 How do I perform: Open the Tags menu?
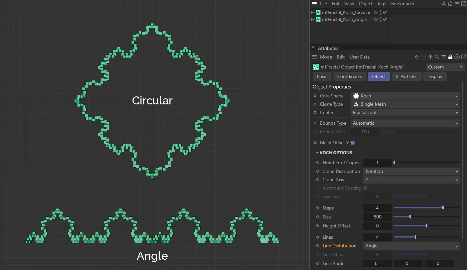tap(382, 4)
